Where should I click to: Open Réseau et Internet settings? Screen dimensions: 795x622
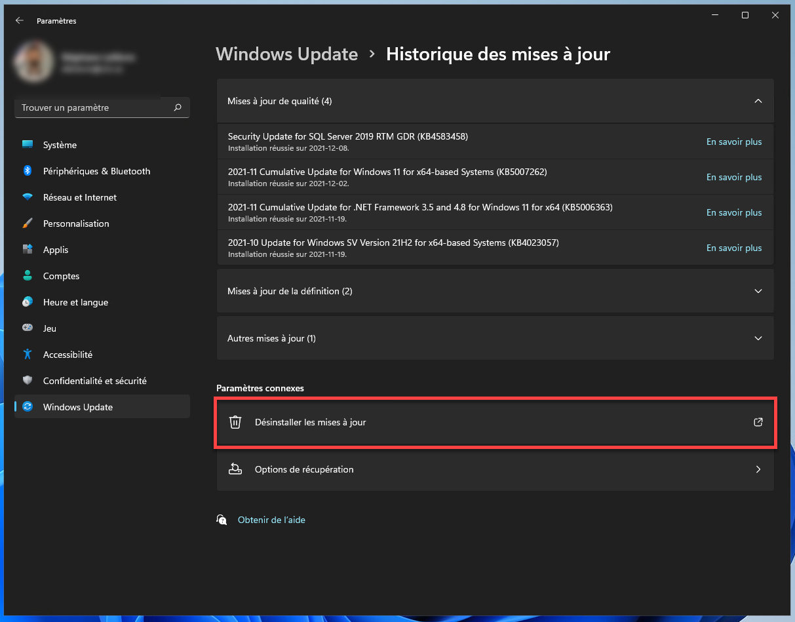click(x=102, y=197)
